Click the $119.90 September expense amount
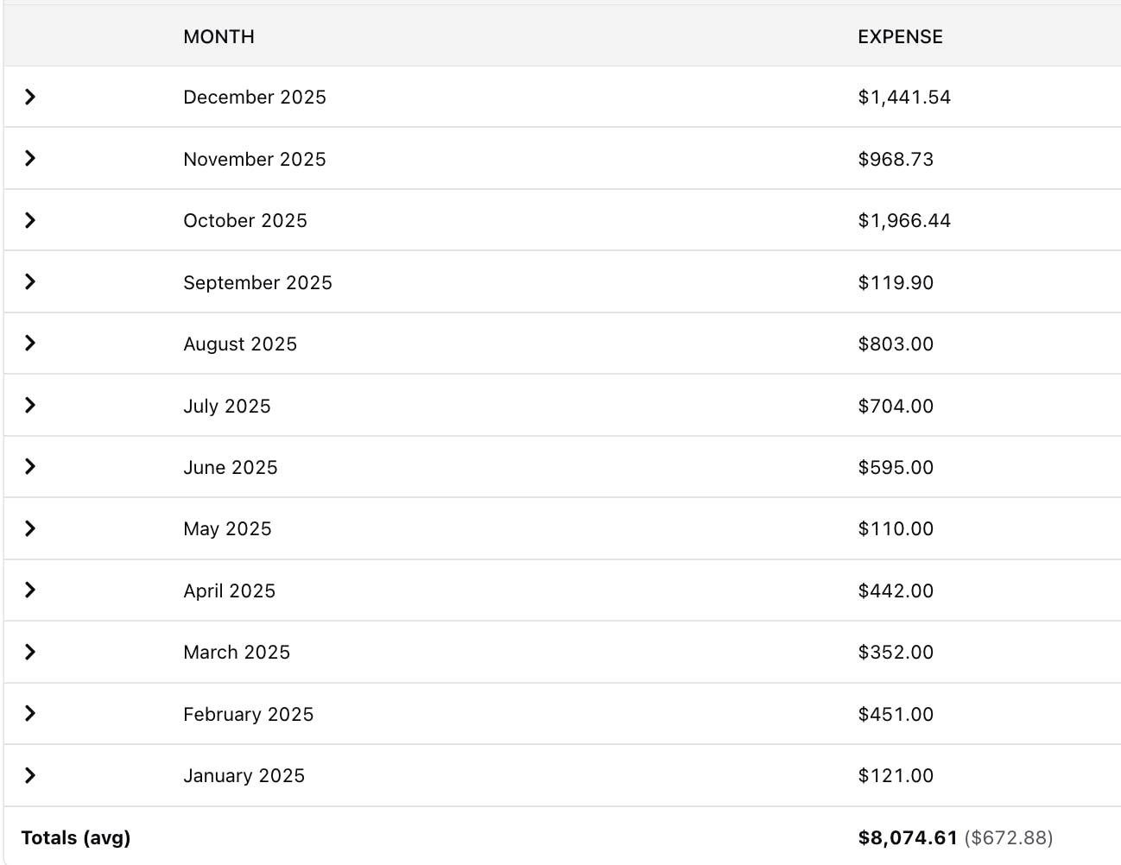 [896, 282]
